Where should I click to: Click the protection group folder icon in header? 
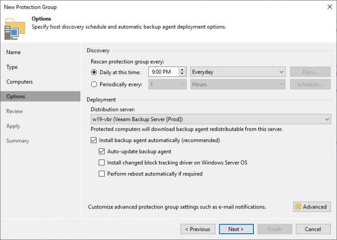click(x=15, y=29)
